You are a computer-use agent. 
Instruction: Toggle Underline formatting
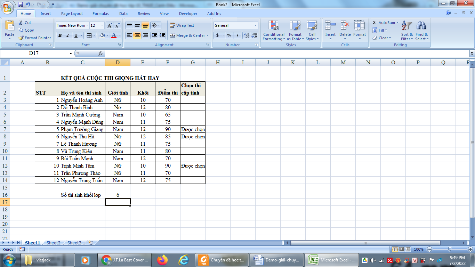coord(76,35)
